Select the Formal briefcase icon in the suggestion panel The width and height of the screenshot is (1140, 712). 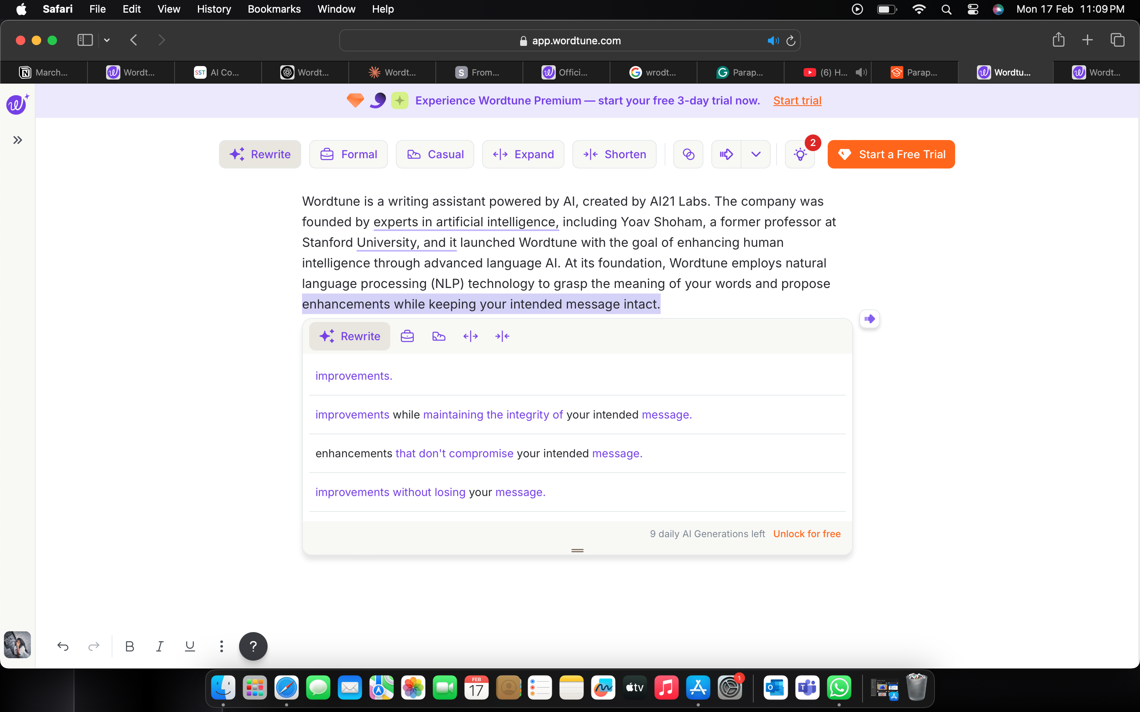(x=407, y=336)
